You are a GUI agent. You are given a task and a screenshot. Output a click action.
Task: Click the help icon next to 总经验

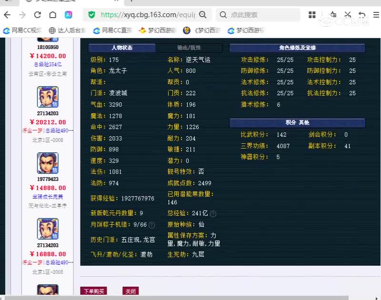[x=213, y=214]
